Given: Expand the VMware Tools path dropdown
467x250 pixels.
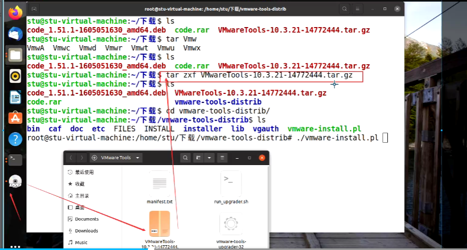Looking at the screenshot, I should click(138, 158).
